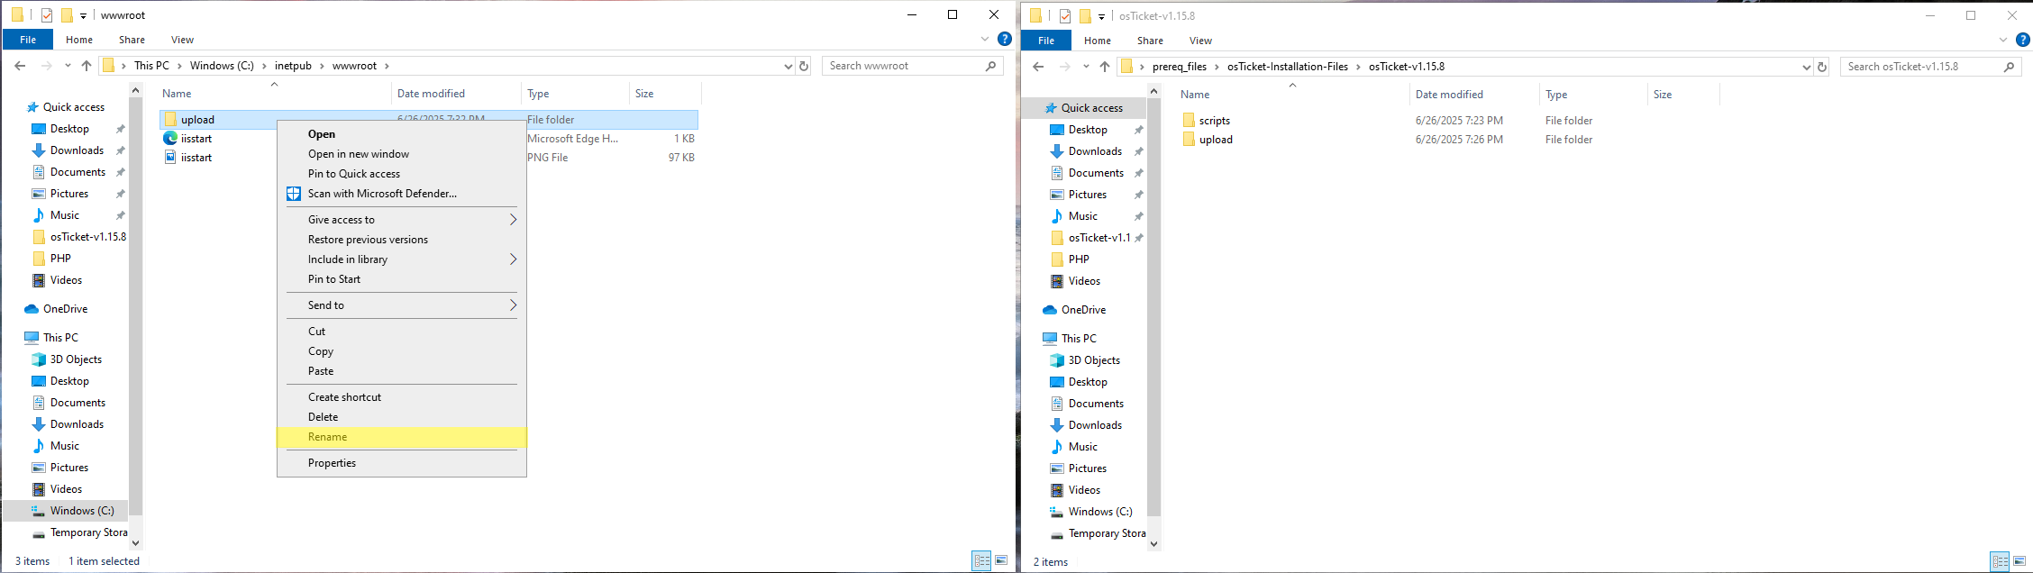Open the Home tab in osTicket-v1.15.8 window

[1098, 41]
